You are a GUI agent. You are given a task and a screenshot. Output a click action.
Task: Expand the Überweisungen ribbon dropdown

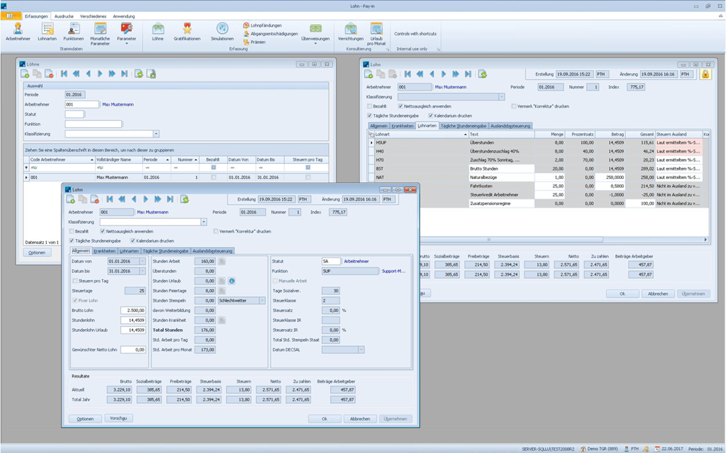[x=315, y=44]
